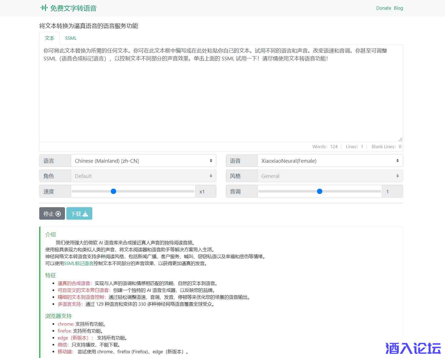Click the speed slider handle
The height and width of the screenshot is (358, 445).
113,191
